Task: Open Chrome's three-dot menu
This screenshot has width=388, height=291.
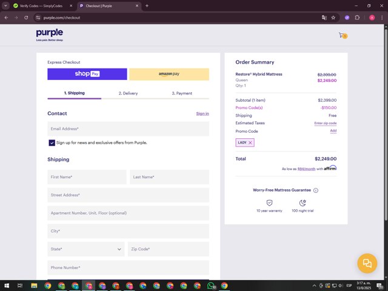Action: [x=382, y=18]
